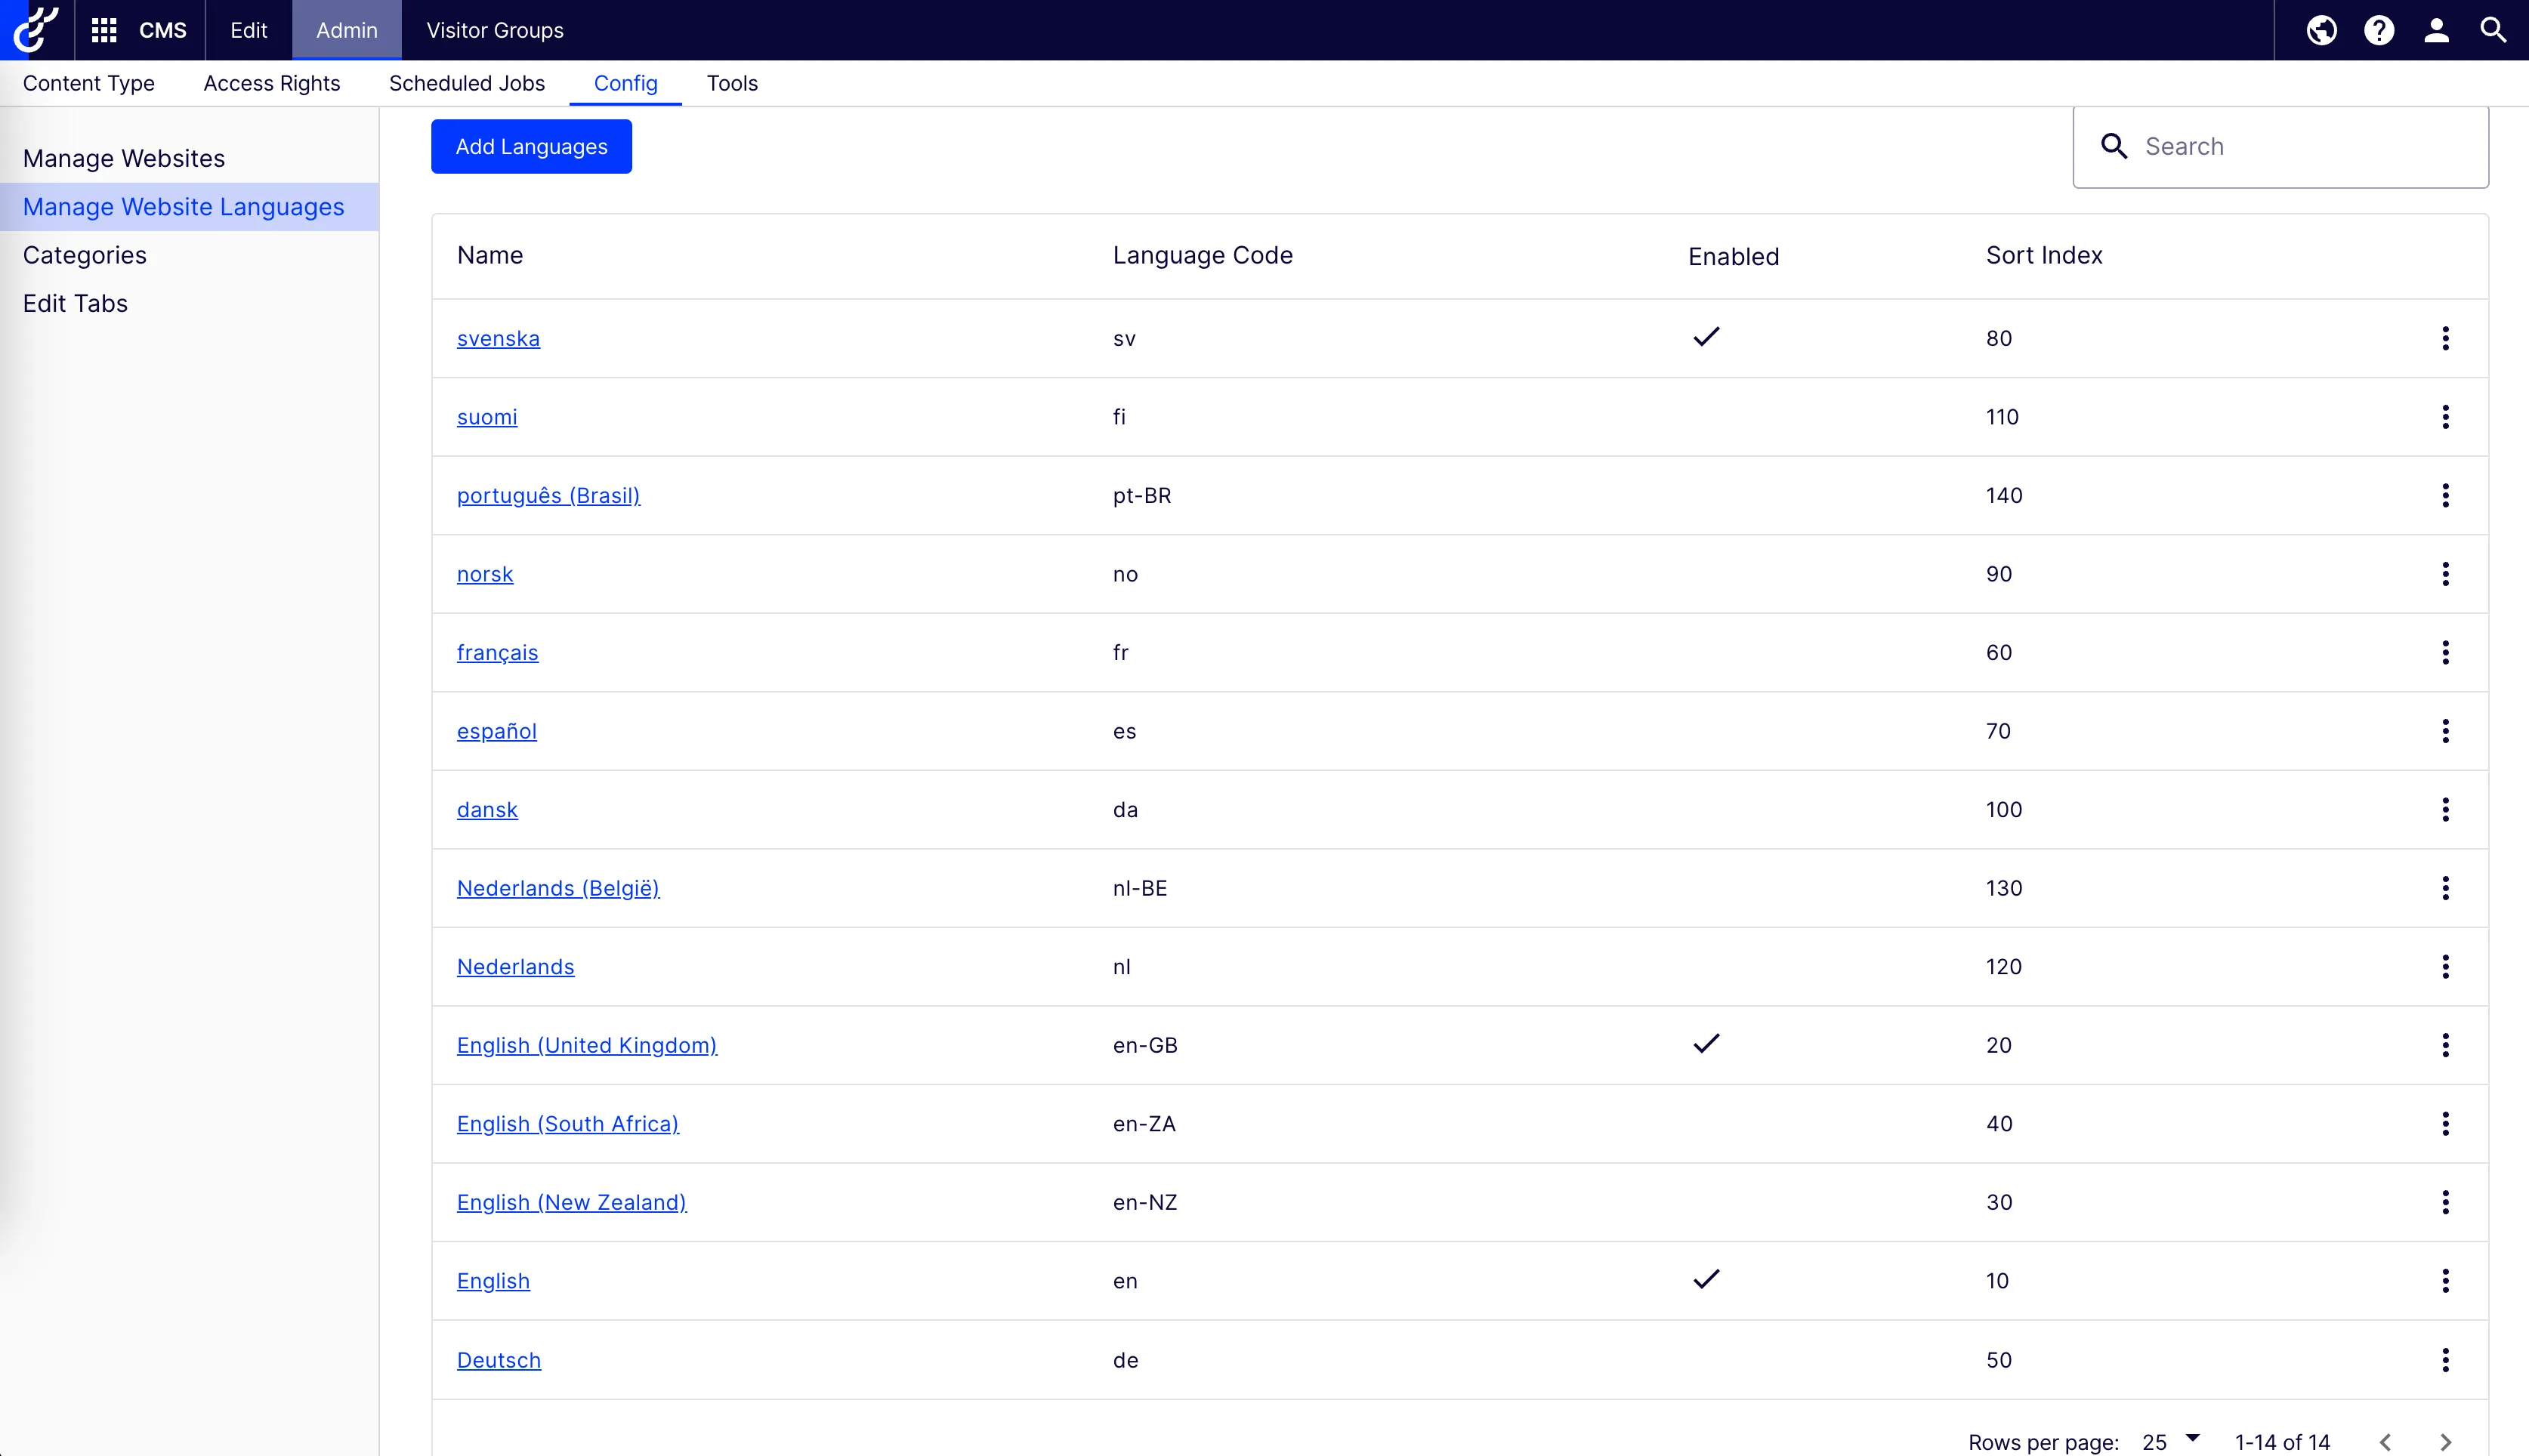This screenshot has height=1456, width=2529.
Task: Click the Add Languages button
Action: 531,146
